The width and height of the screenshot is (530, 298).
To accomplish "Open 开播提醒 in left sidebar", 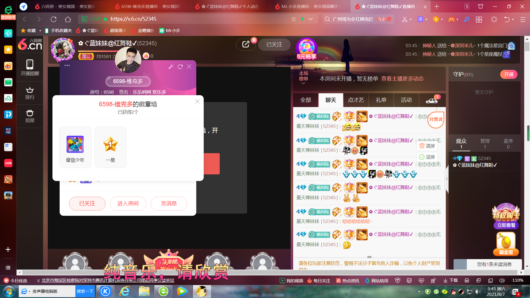I will tap(30, 68).
